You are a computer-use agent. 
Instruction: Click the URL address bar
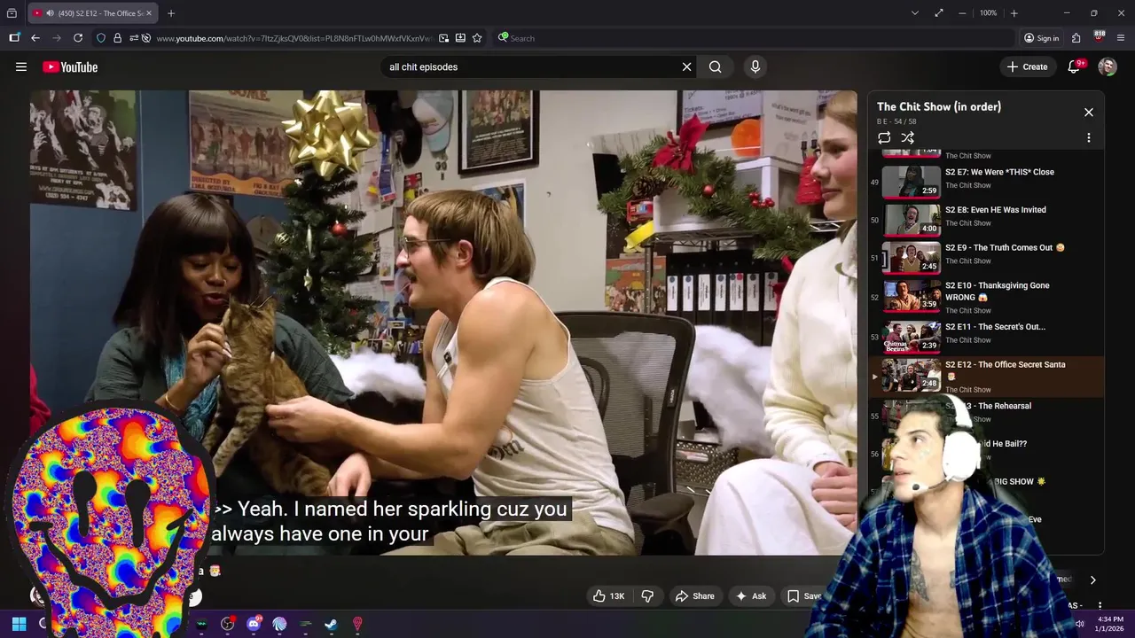click(293, 38)
